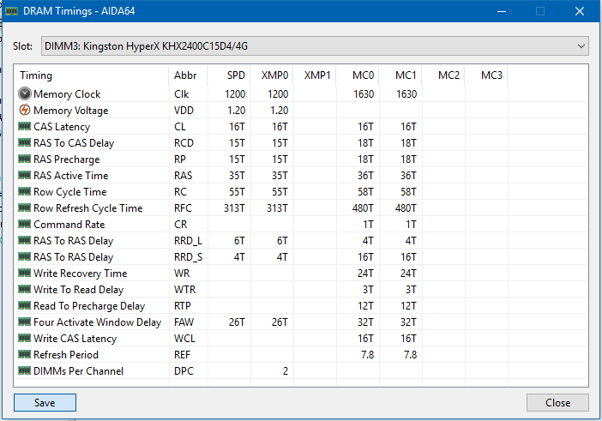The image size is (602, 421).
Task: Click the Row Refresh Cycle Time icon
Action: 25,208
